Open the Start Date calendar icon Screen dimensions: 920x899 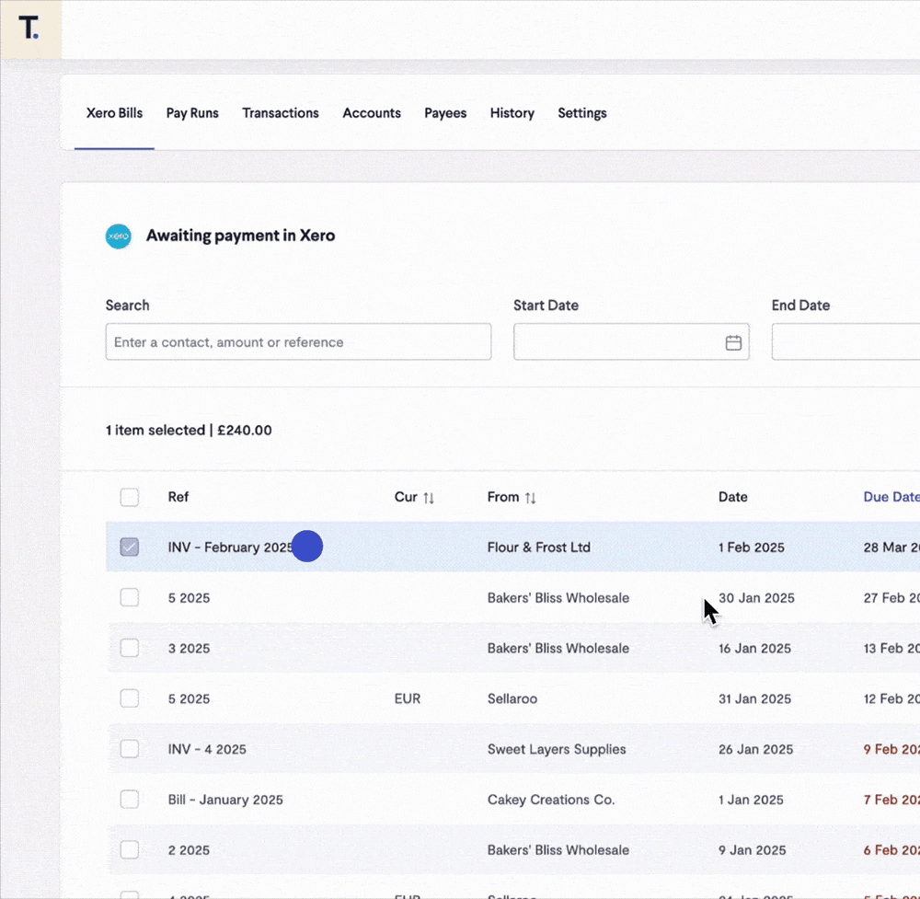point(733,342)
